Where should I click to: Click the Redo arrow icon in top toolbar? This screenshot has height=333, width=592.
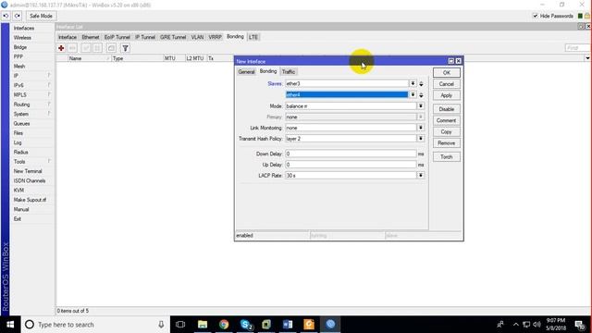pyautogui.click(x=18, y=16)
